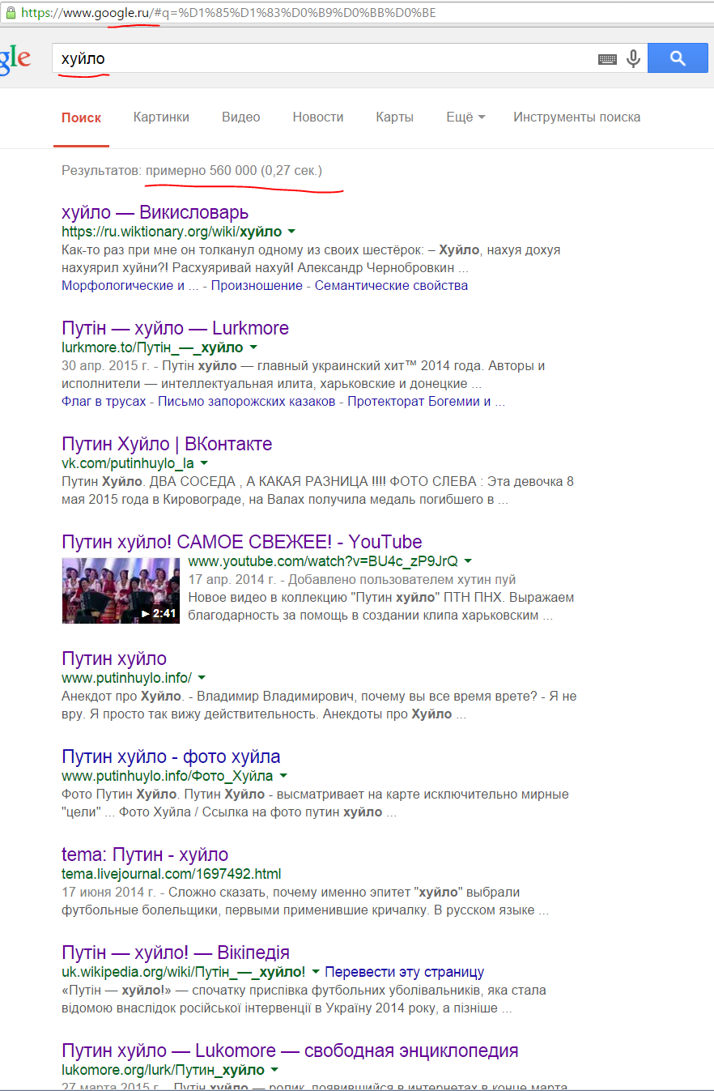Open the Морфологические и ... sitelink

pos(130,285)
